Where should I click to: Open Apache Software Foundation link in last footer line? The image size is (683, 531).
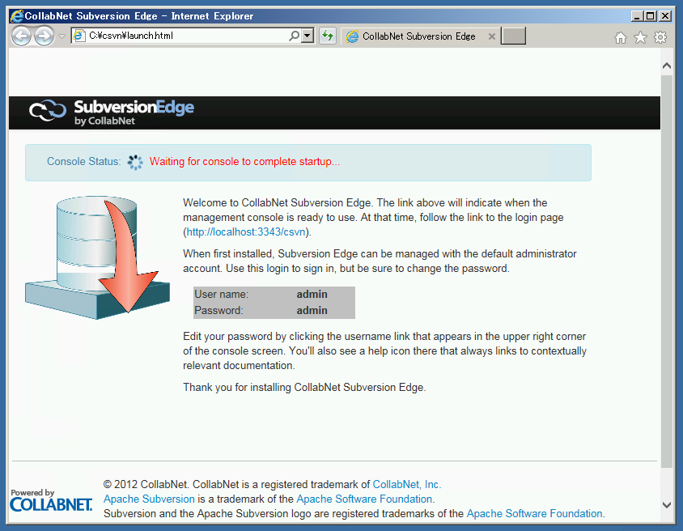pyautogui.click(x=534, y=513)
